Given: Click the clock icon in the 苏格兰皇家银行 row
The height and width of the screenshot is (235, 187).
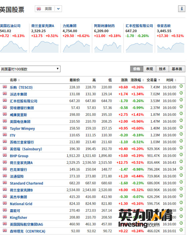Looking at the screenshot, I should pyautogui.click(x=181, y=141).
